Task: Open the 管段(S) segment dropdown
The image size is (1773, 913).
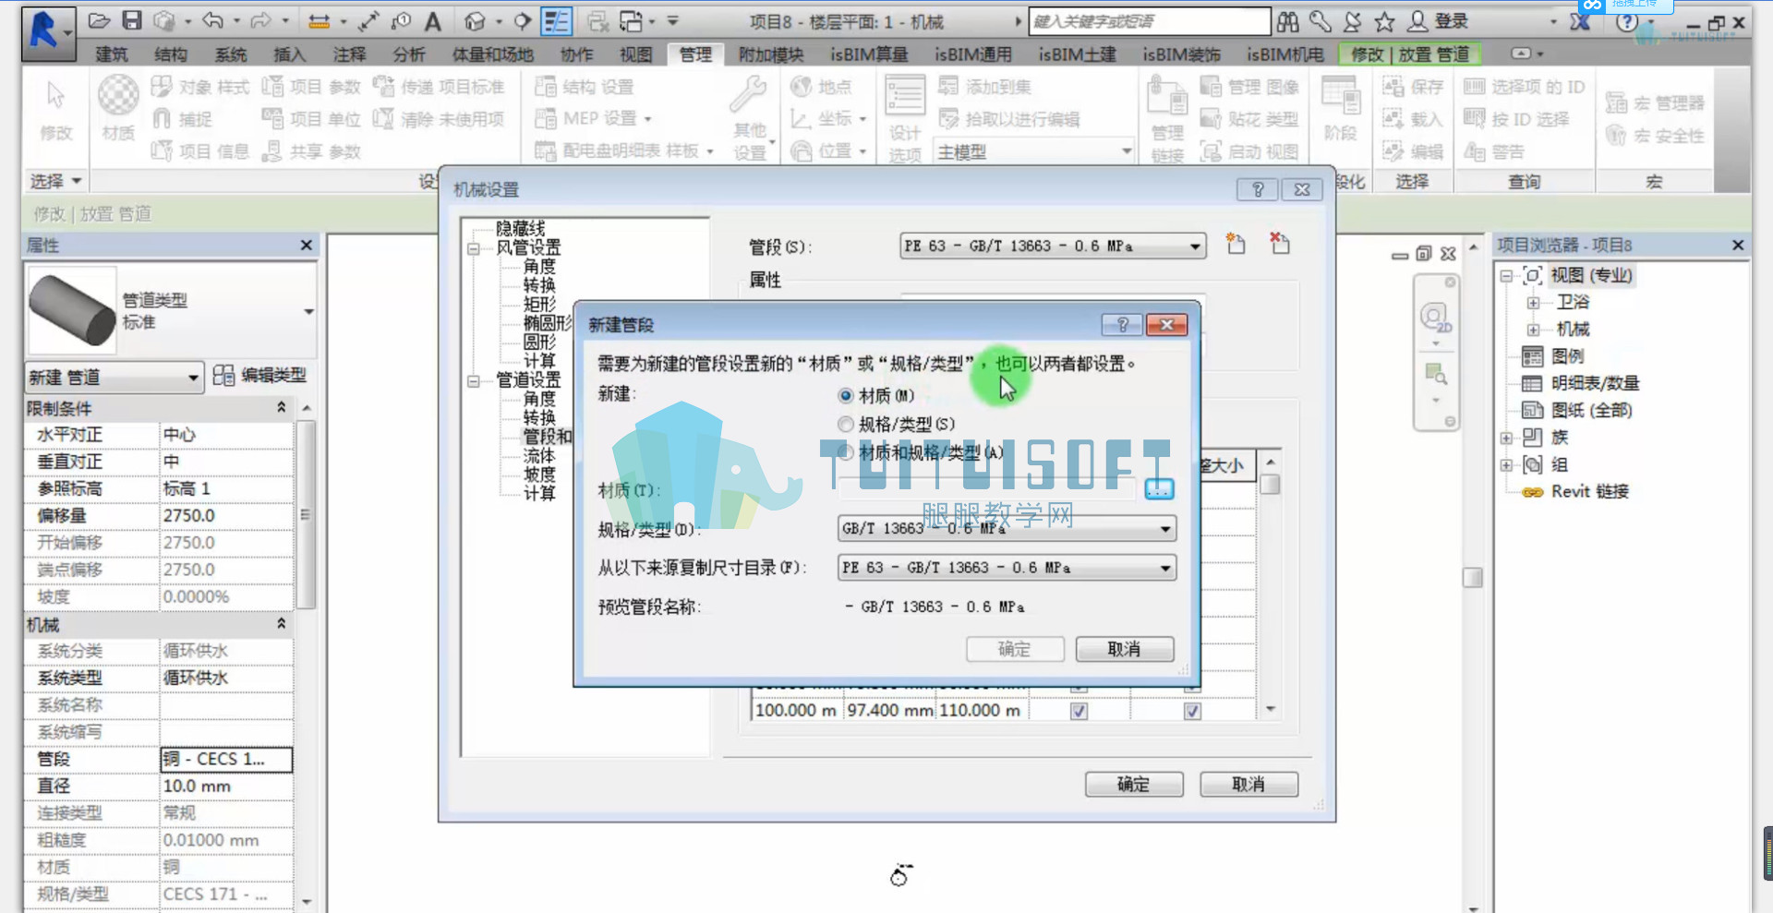Action: coord(1053,246)
